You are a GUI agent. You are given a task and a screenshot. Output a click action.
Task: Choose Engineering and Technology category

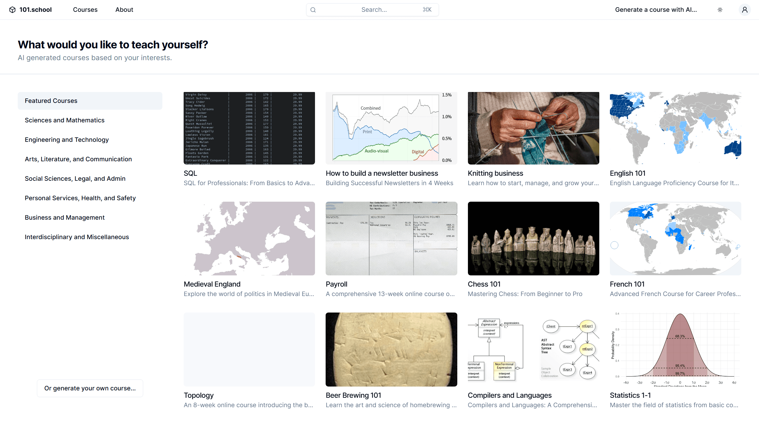[67, 140]
